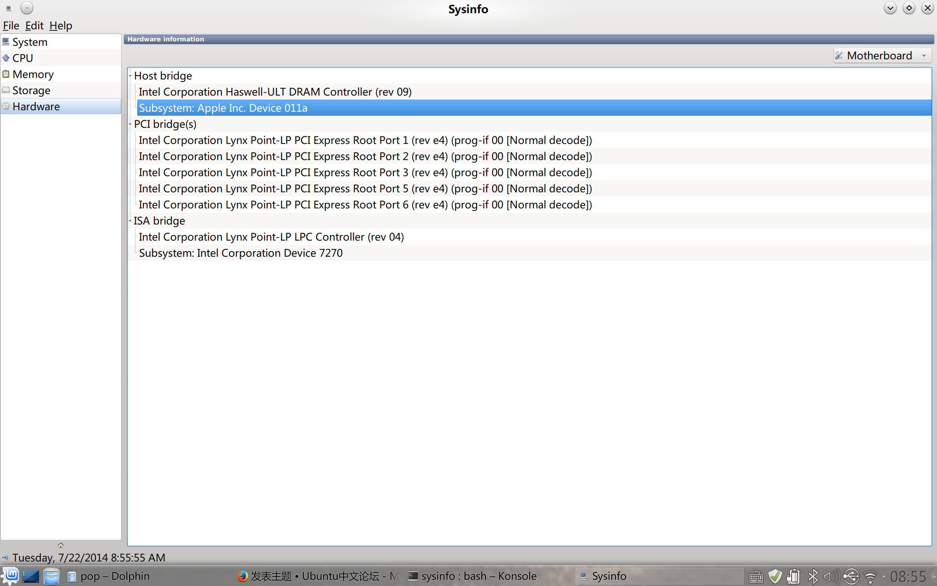Viewport: 937px width, 586px height.
Task: Open the Linux Mint start menu
Action: [x=10, y=576]
